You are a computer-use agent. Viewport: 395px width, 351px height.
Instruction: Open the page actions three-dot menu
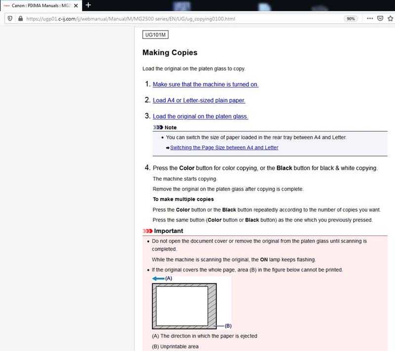[370, 18]
